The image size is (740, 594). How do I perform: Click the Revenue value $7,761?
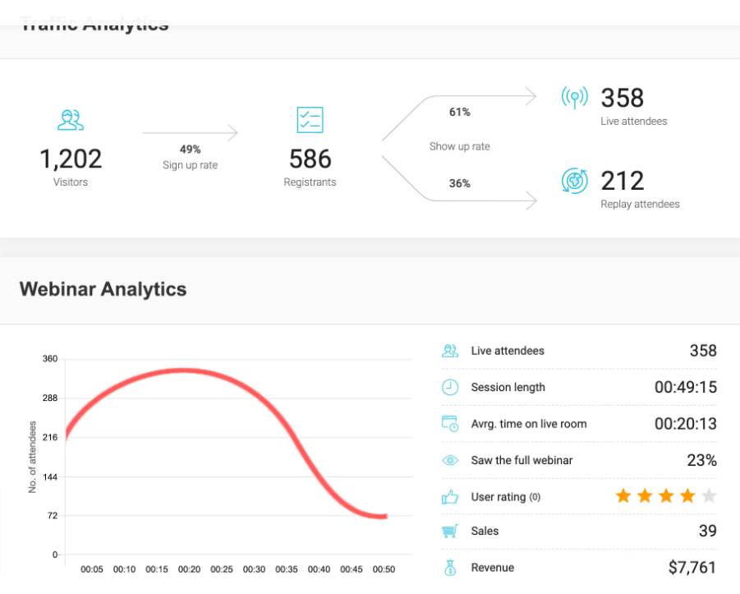692,568
